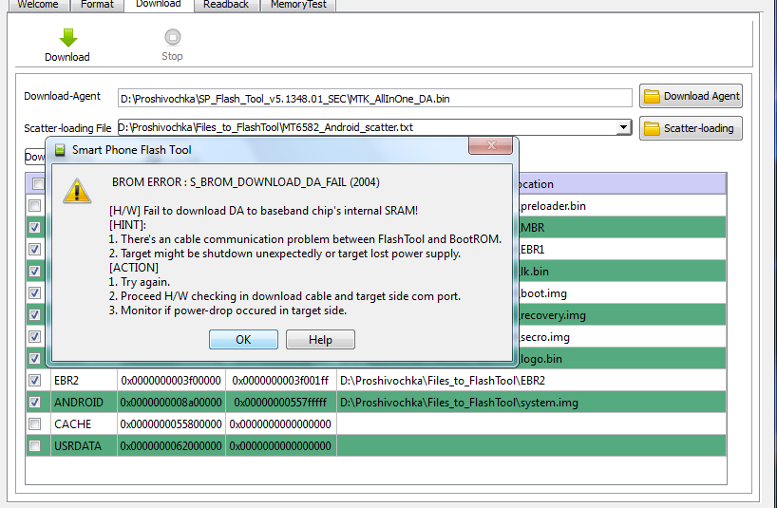
Task: Open the Welcome tab
Action: tap(38, 5)
